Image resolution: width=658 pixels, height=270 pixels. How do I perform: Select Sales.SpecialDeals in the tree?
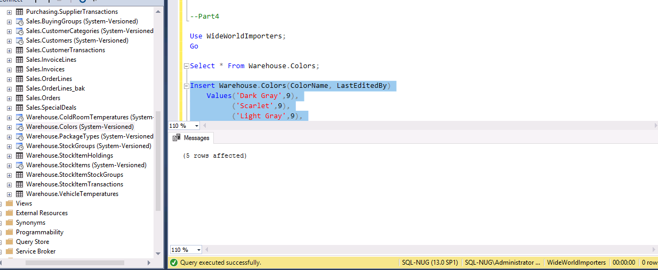tap(51, 108)
